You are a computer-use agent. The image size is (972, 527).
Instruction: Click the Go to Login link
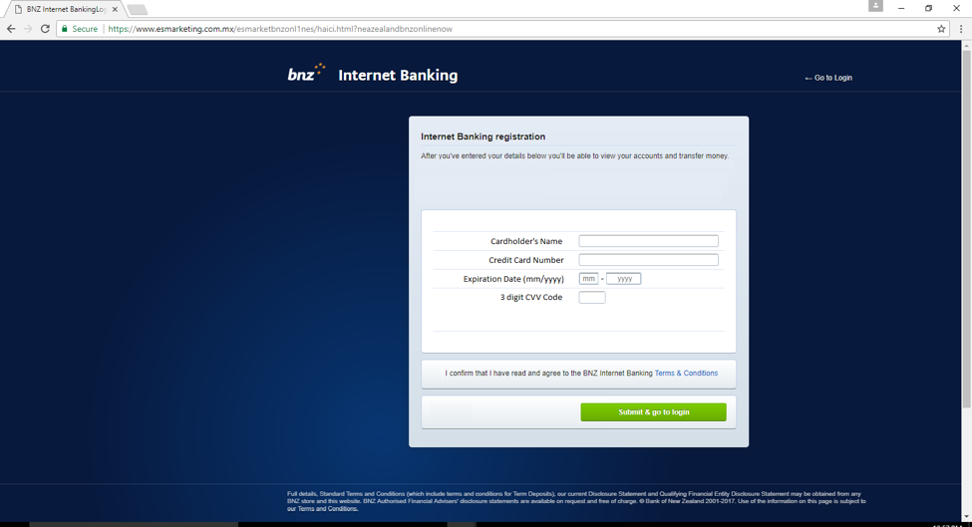click(828, 78)
